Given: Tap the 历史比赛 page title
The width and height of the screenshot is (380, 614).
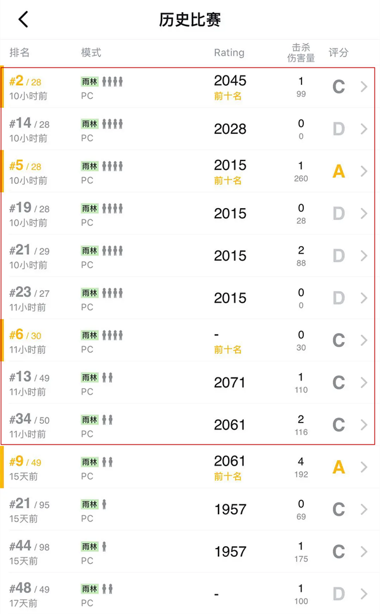Looking at the screenshot, I should (190, 20).
